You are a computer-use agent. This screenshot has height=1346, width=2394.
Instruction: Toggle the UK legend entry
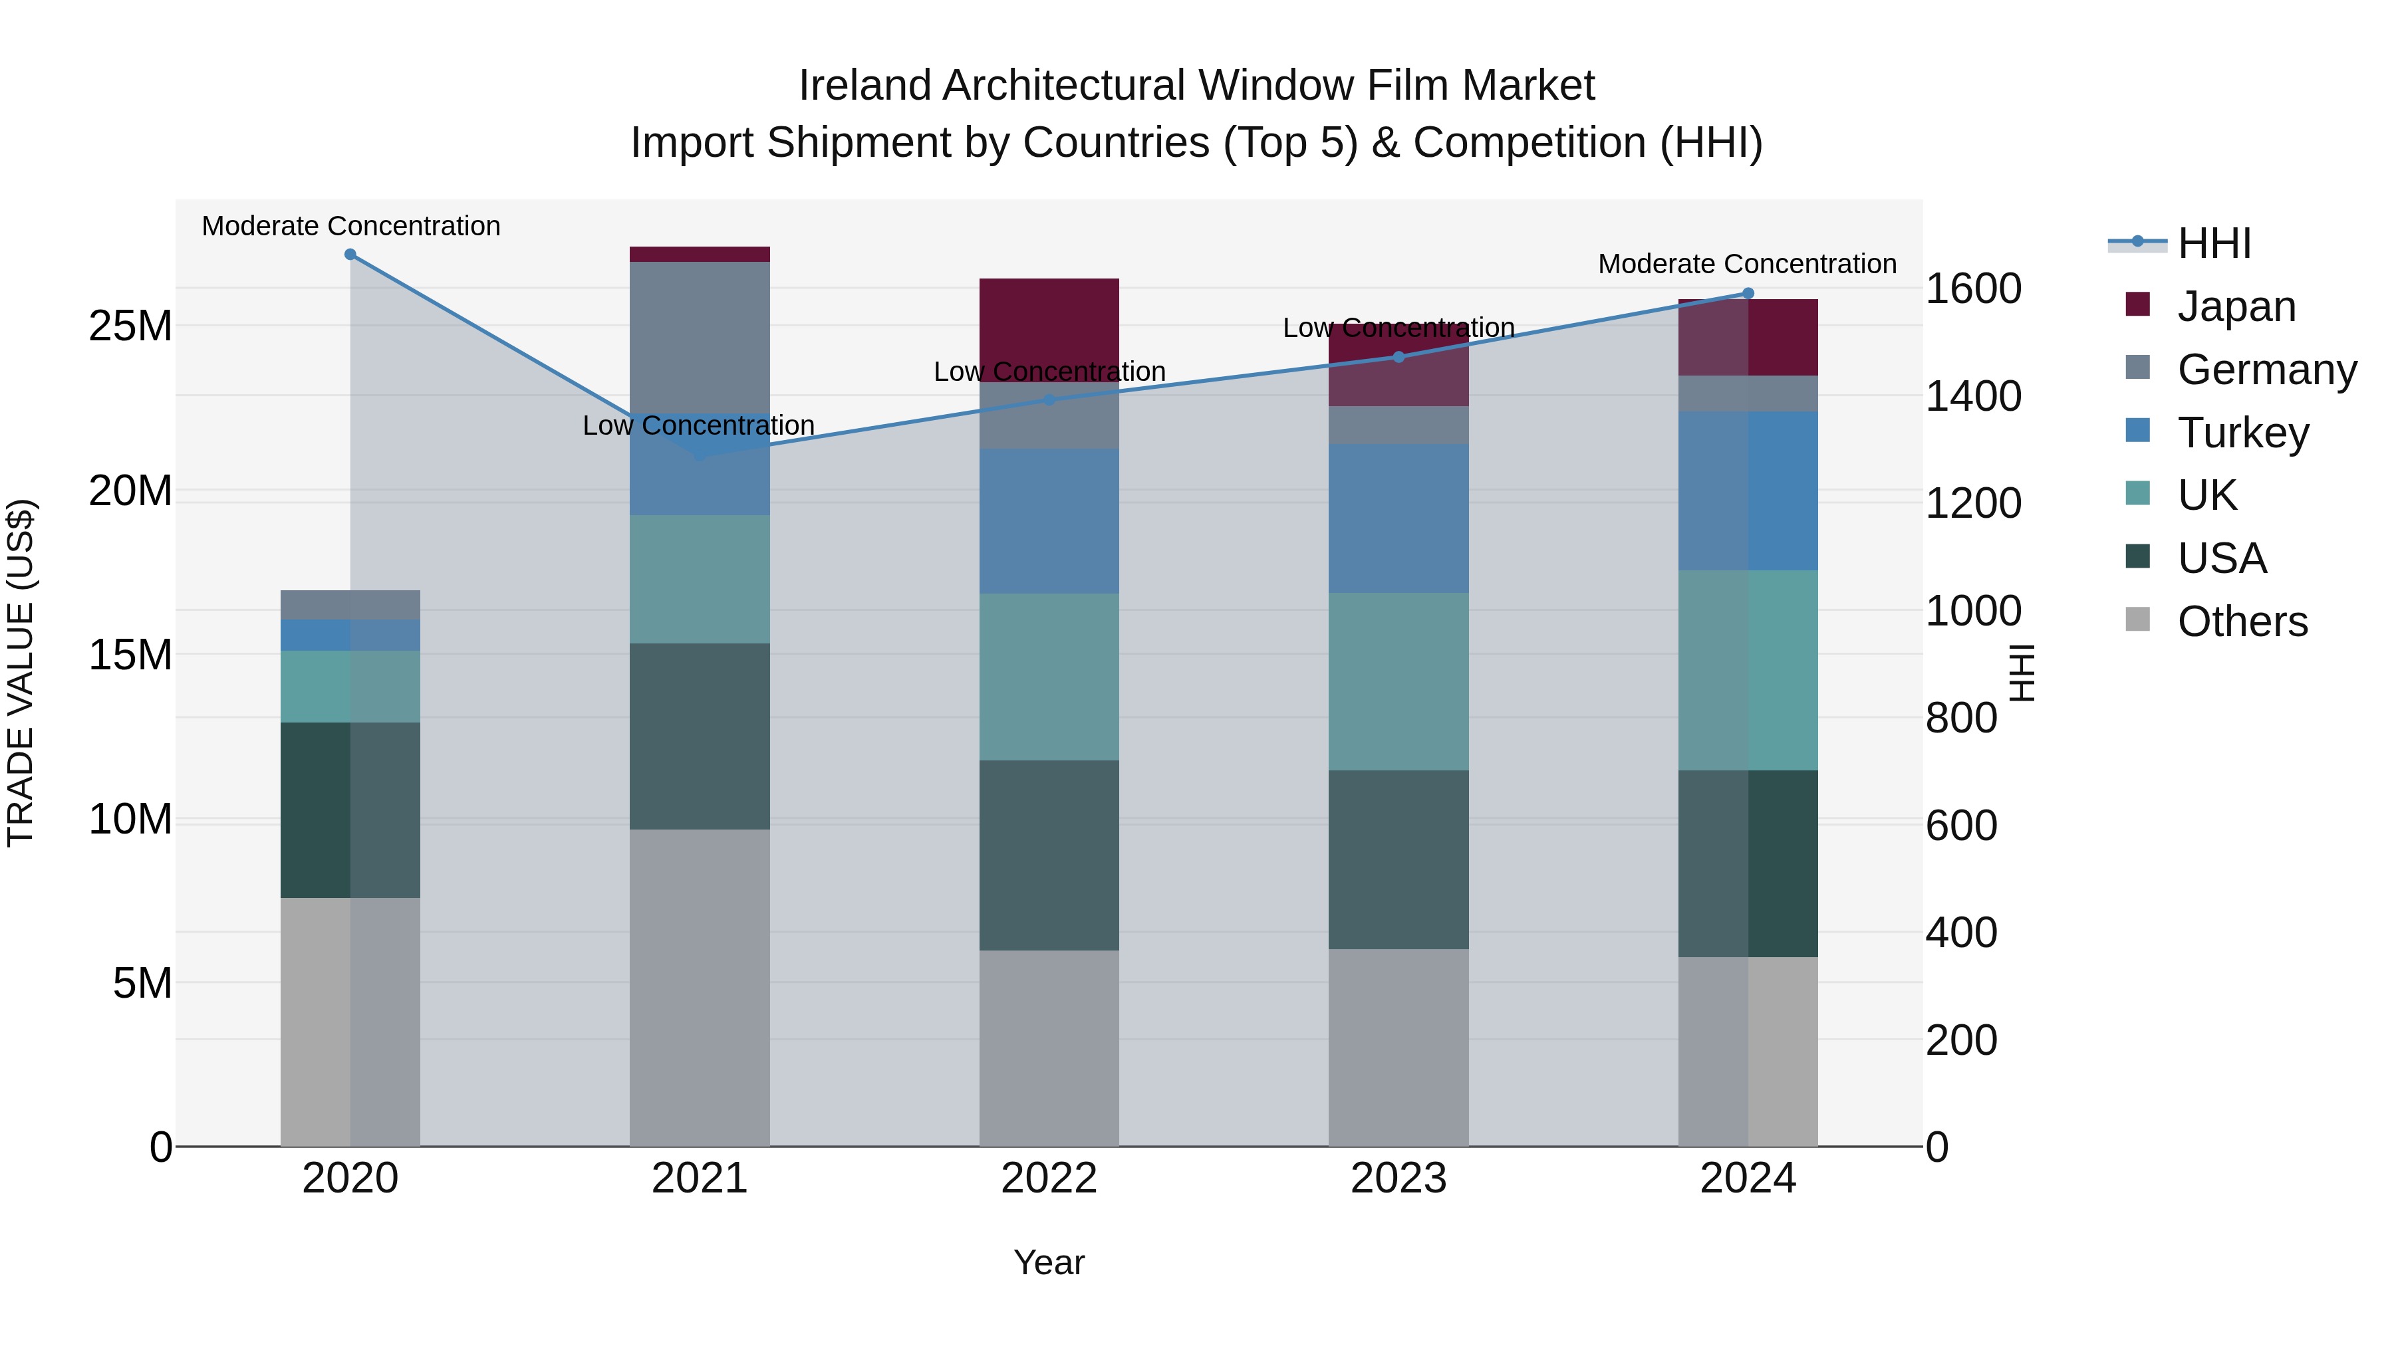pos(2181,494)
